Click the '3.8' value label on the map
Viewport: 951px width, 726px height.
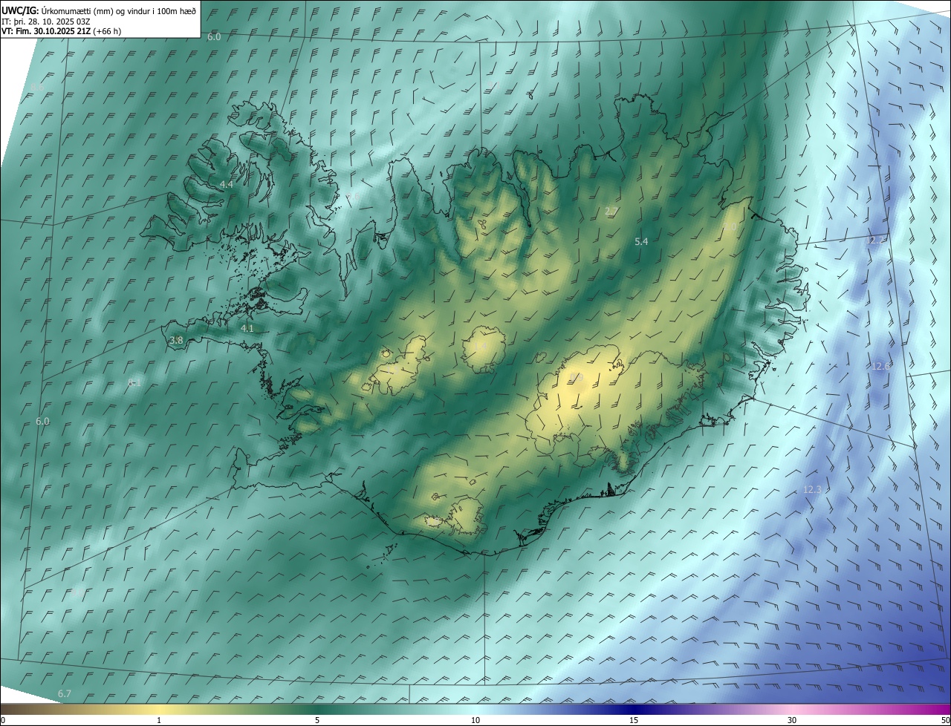[x=176, y=341]
